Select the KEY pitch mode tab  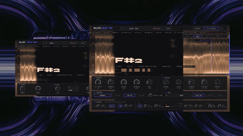208,36
